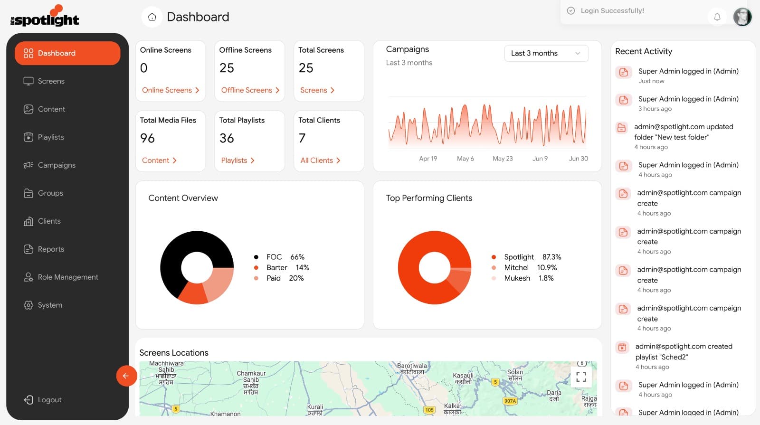Click the Paid legend entry
This screenshot has width=760, height=425.
pos(279,278)
